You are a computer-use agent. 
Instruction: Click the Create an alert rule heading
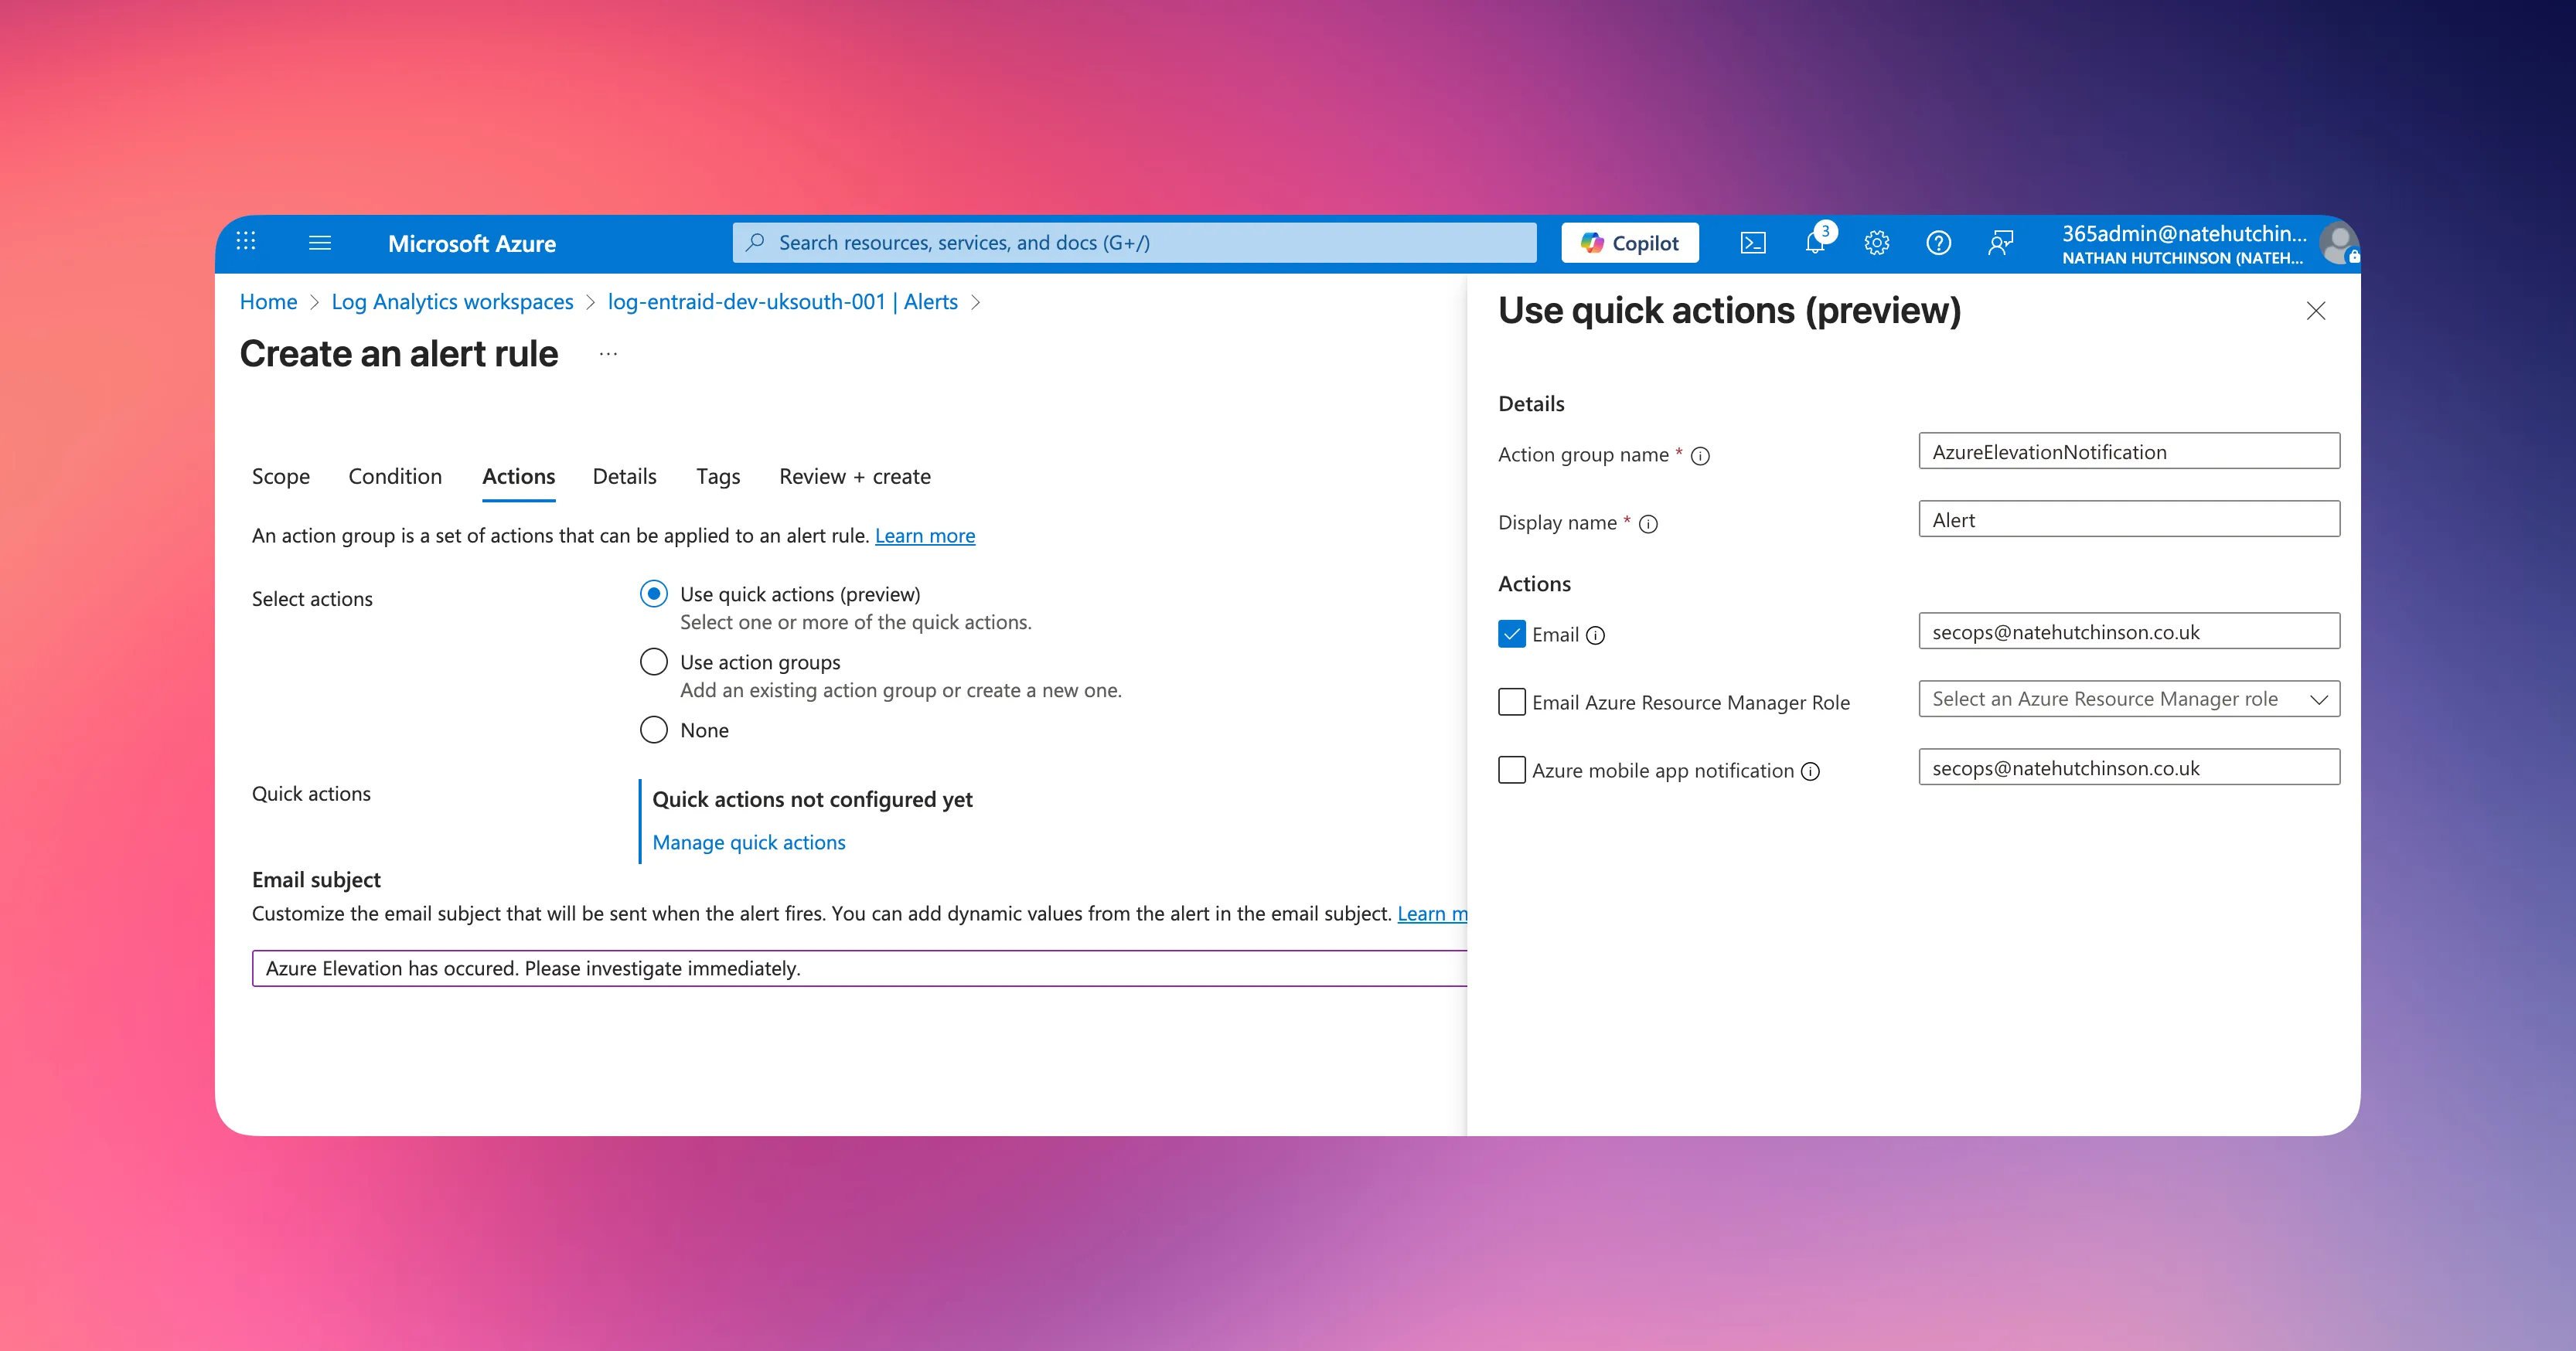399,354
